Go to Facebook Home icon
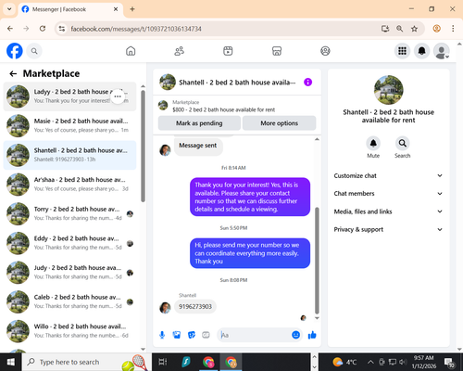 point(131,51)
